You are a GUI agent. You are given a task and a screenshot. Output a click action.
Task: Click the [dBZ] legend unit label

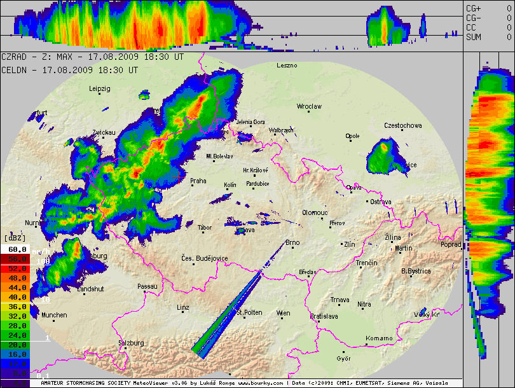tap(15, 238)
